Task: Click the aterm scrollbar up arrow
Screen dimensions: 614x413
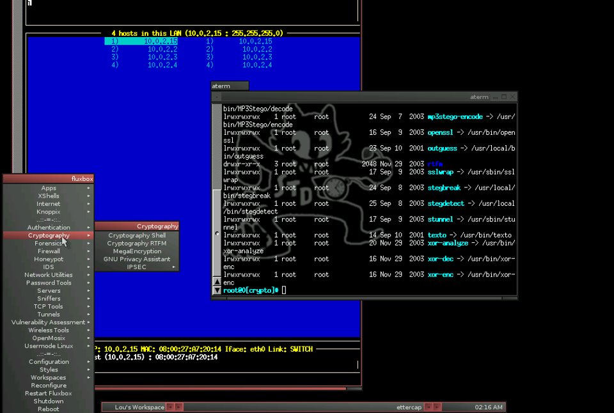Action: coord(217,281)
